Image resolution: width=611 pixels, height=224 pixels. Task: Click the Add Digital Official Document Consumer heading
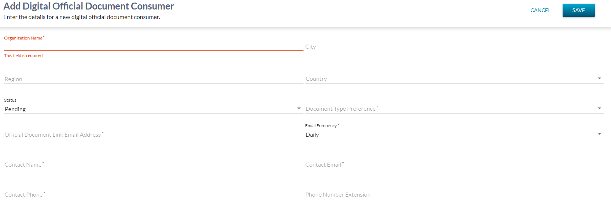(x=89, y=6)
